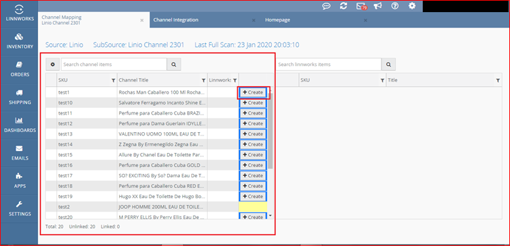Click Create for SKU test11
The image size is (510, 246).
[253, 113]
